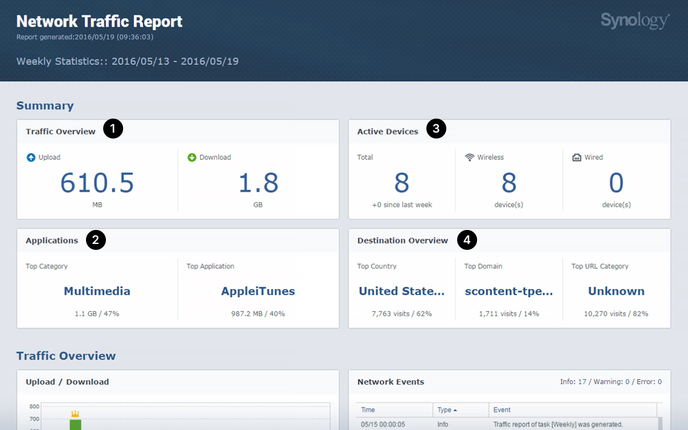The image size is (688, 430).
Task: Sort events by the Time column
Action: (x=368, y=410)
